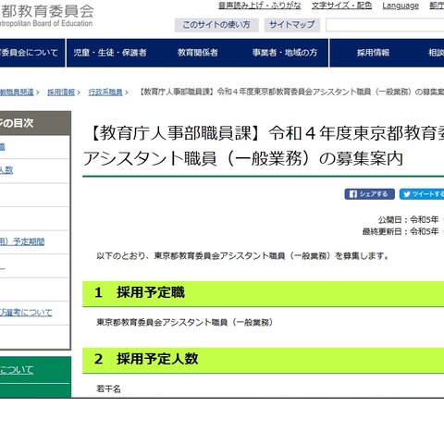Open 委員会について menu
The image size is (444, 444).
(x=30, y=53)
